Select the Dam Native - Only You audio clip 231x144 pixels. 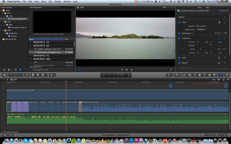click(117, 118)
